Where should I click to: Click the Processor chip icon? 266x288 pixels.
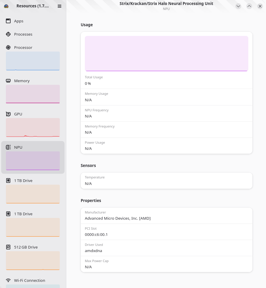[x=8, y=47]
